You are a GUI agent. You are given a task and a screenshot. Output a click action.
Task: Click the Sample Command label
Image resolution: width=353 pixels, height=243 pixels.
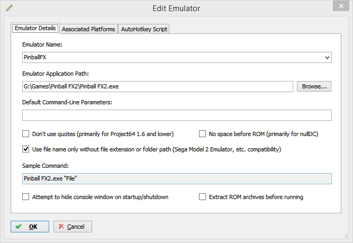(x=46, y=166)
